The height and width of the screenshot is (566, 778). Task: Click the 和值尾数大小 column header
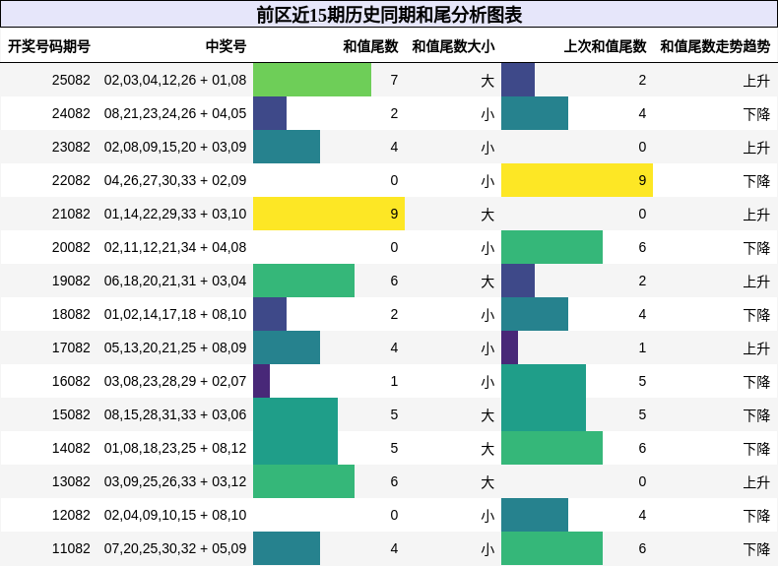(453, 46)
